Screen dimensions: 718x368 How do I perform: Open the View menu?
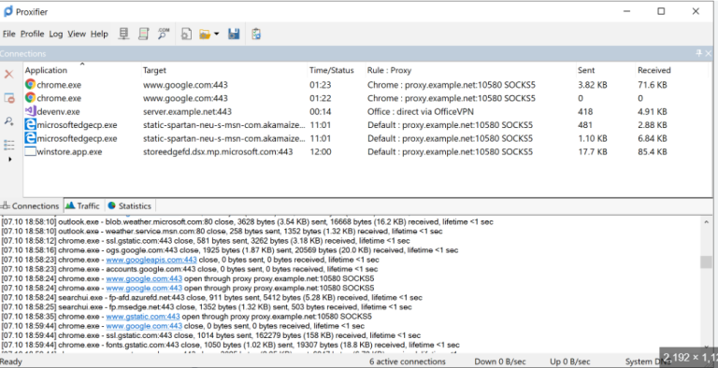click(77, 34)
